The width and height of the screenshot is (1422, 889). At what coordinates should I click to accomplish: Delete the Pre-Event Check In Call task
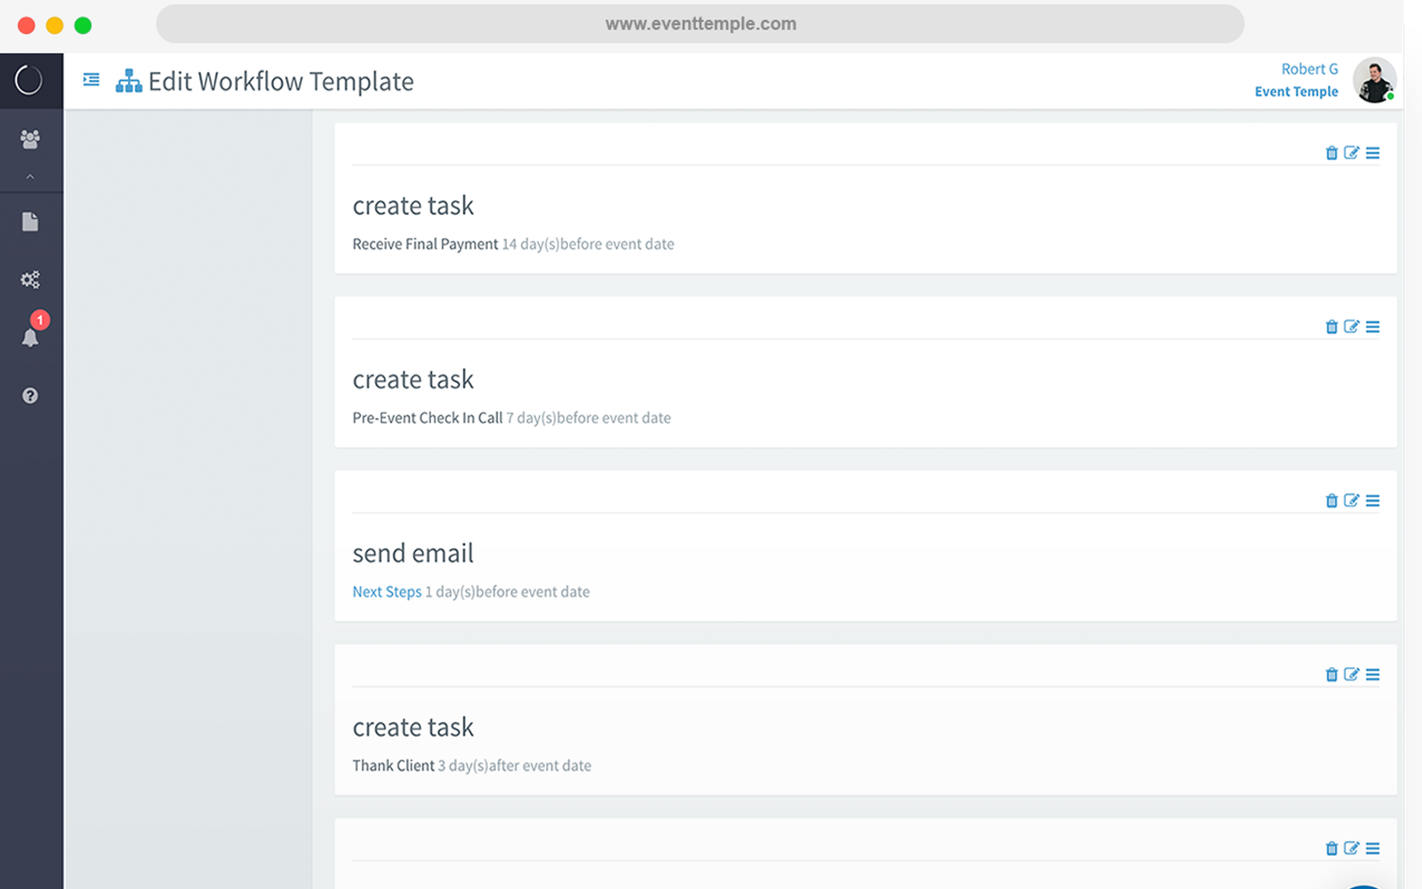(x=1331, y=327)
